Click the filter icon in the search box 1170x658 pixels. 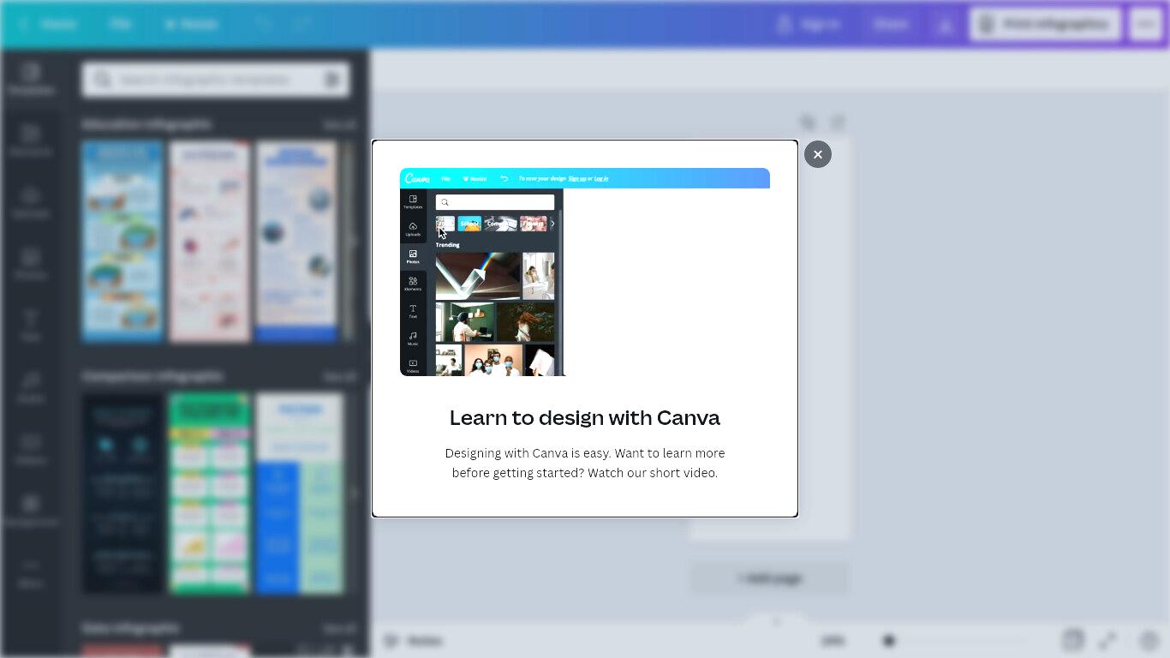click(332, 80)
